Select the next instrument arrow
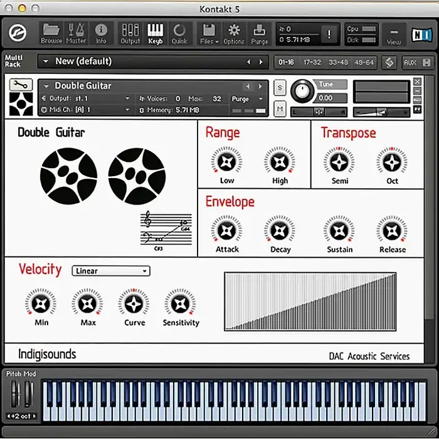439x439 pixels. tap(260, 87)
